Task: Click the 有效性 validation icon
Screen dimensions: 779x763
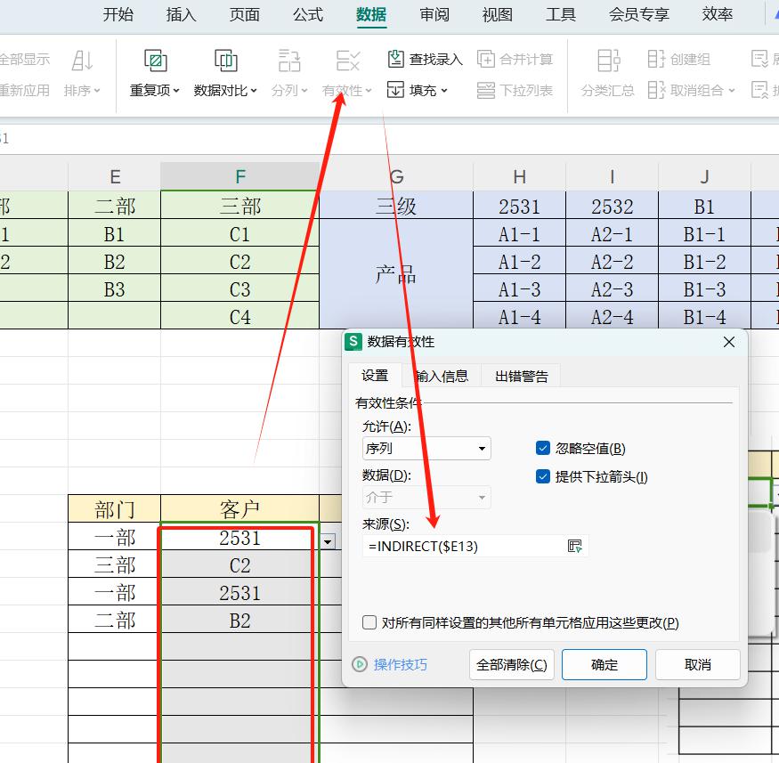Action: [x=347, y=61]
